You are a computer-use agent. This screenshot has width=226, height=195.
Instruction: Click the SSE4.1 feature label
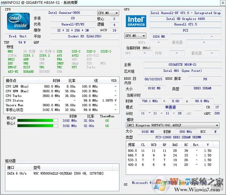click(28, 55)
